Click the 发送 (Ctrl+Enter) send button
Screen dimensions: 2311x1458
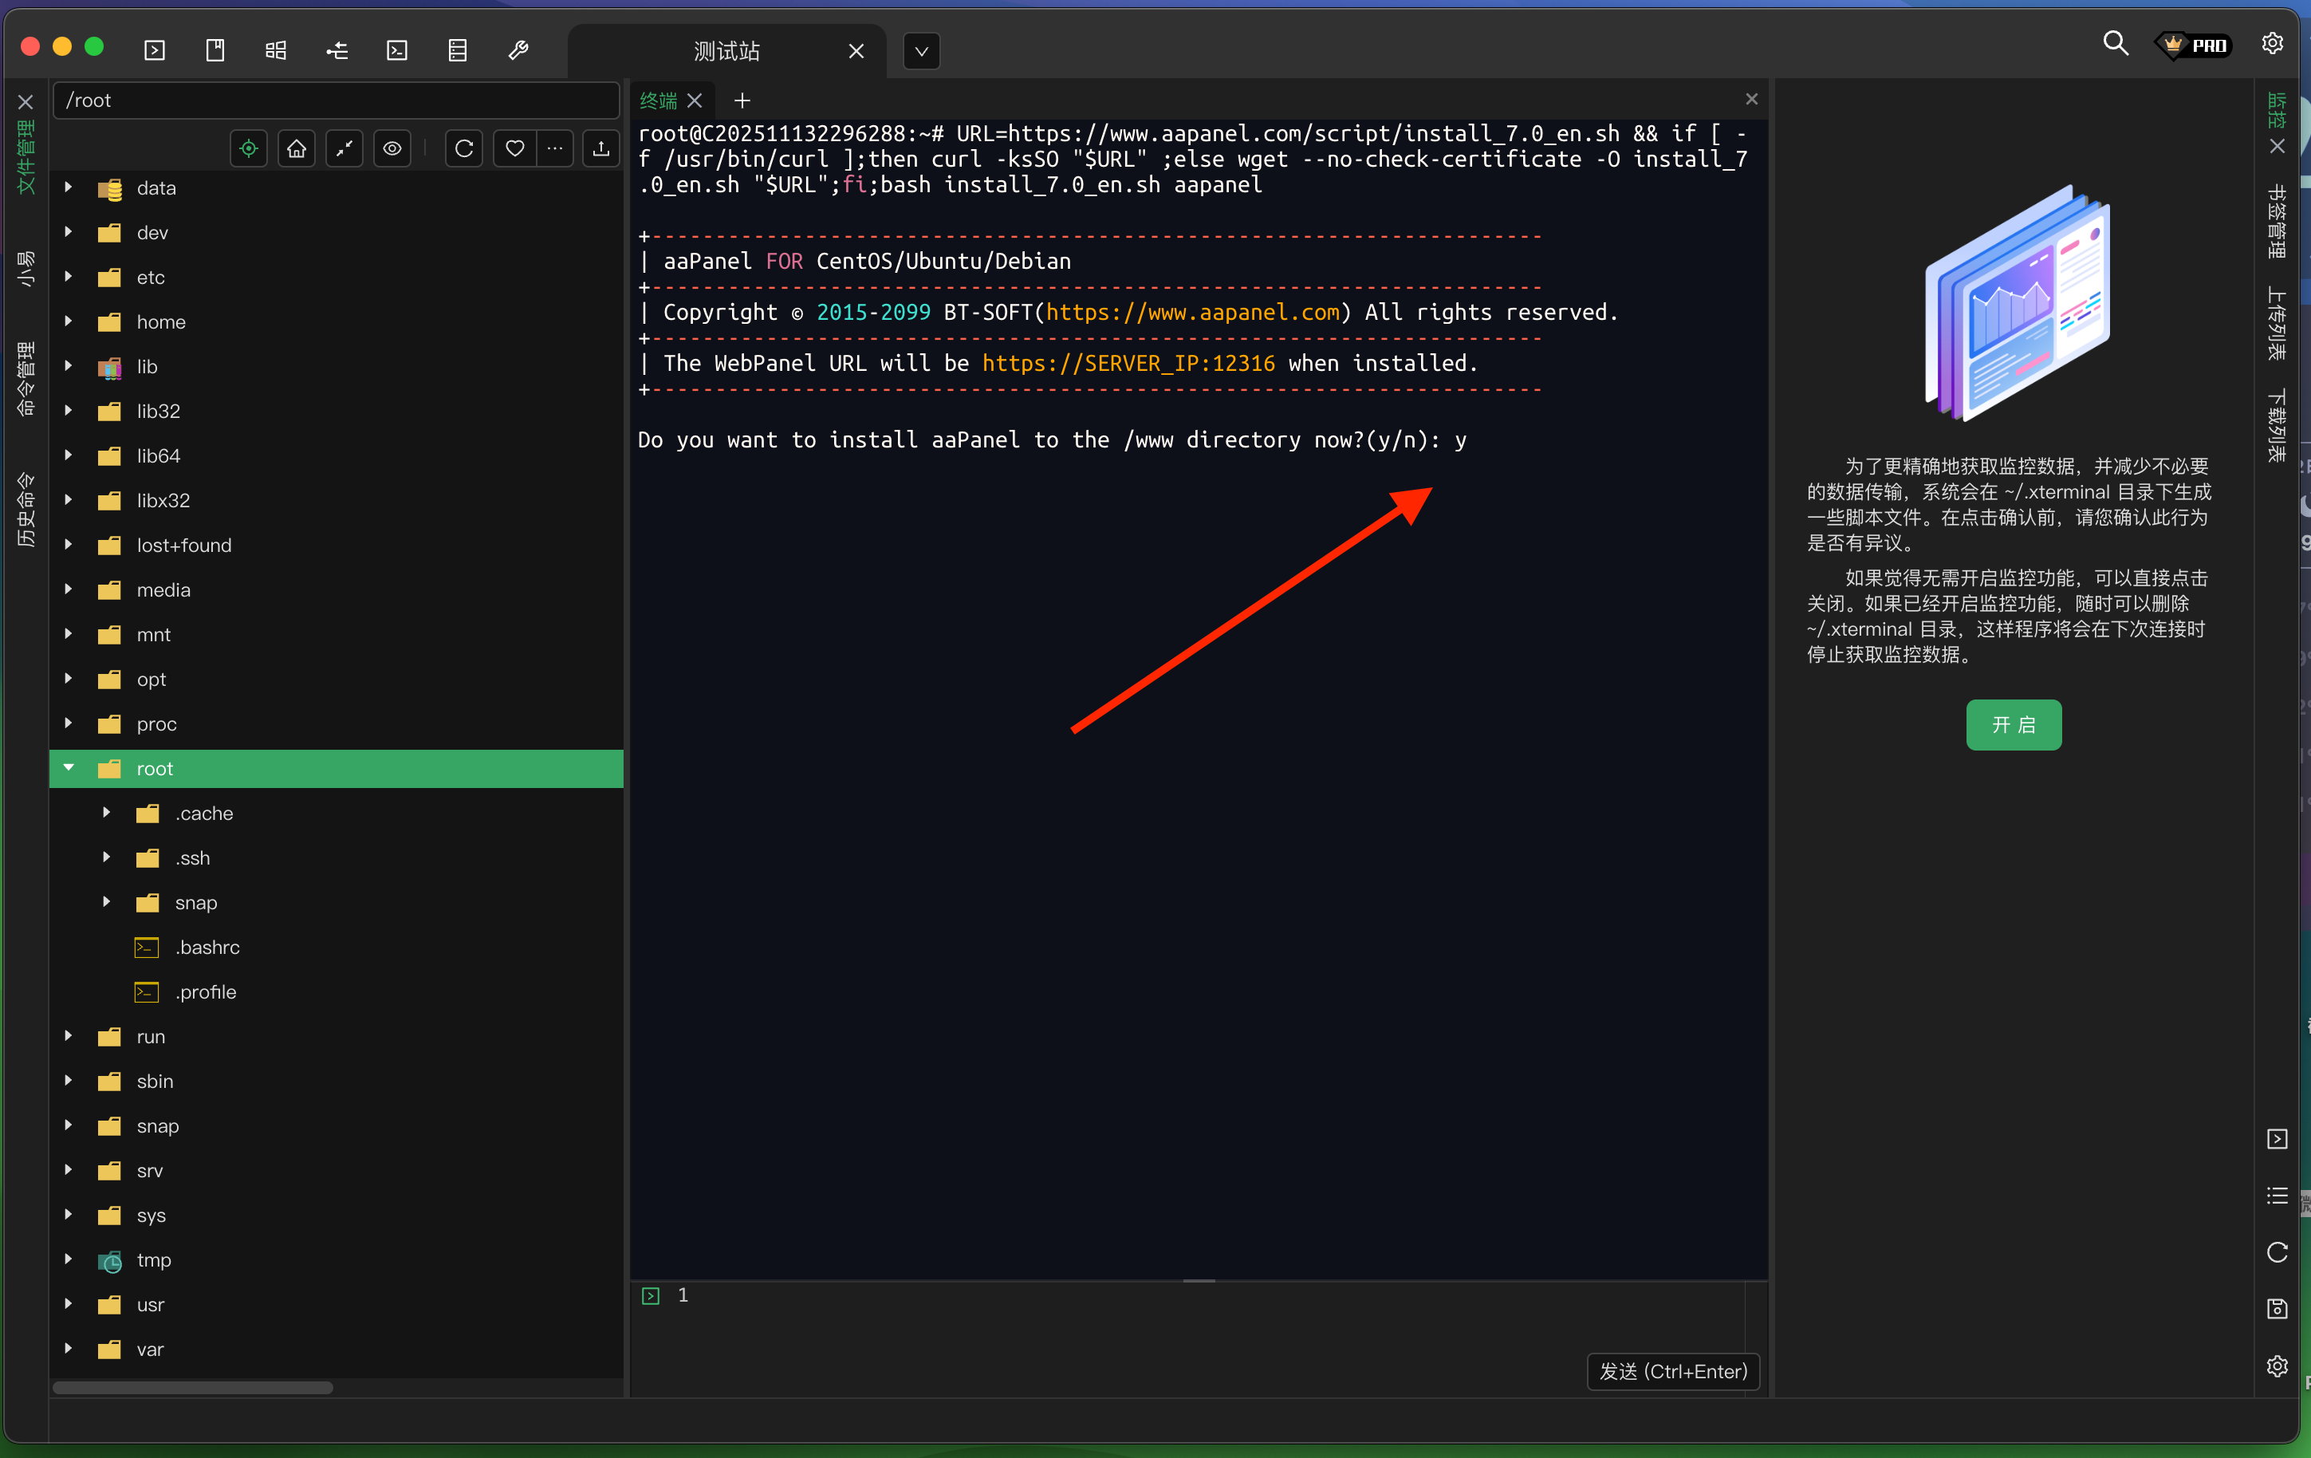tap(1673, 1370)
